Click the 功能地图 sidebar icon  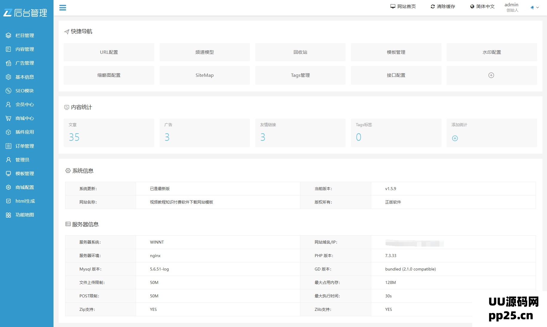(8, 215)
